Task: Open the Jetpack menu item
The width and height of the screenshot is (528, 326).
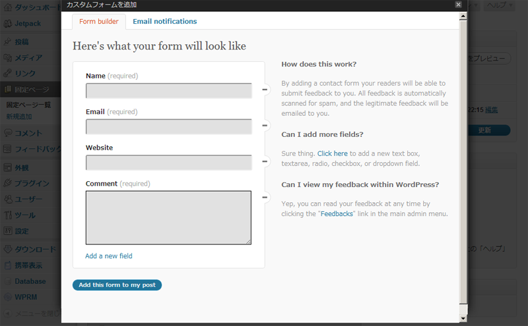Action: click(x=28, y=24)
